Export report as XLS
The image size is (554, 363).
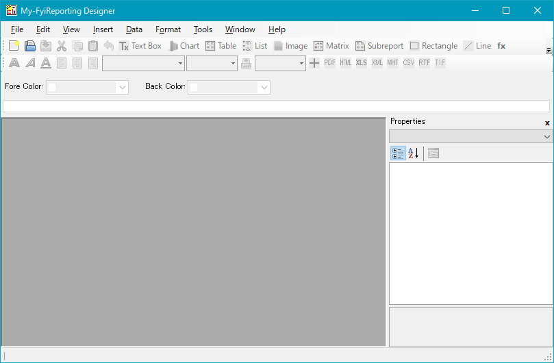361,62
